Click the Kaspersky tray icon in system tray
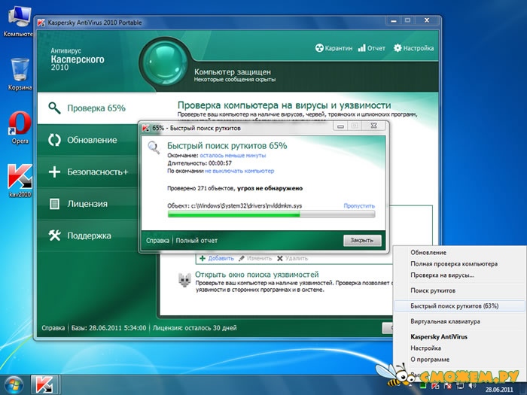Screen dimensions: 527x395 tap(435, 386)
